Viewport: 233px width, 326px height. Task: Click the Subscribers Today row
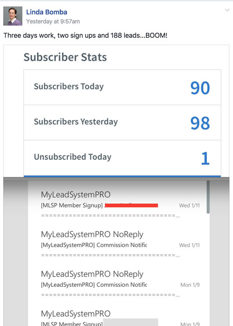click(x=122, y=87)
